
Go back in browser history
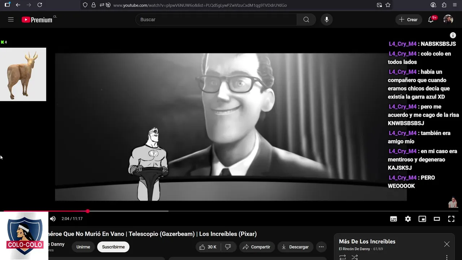click(x=18, y=5)
